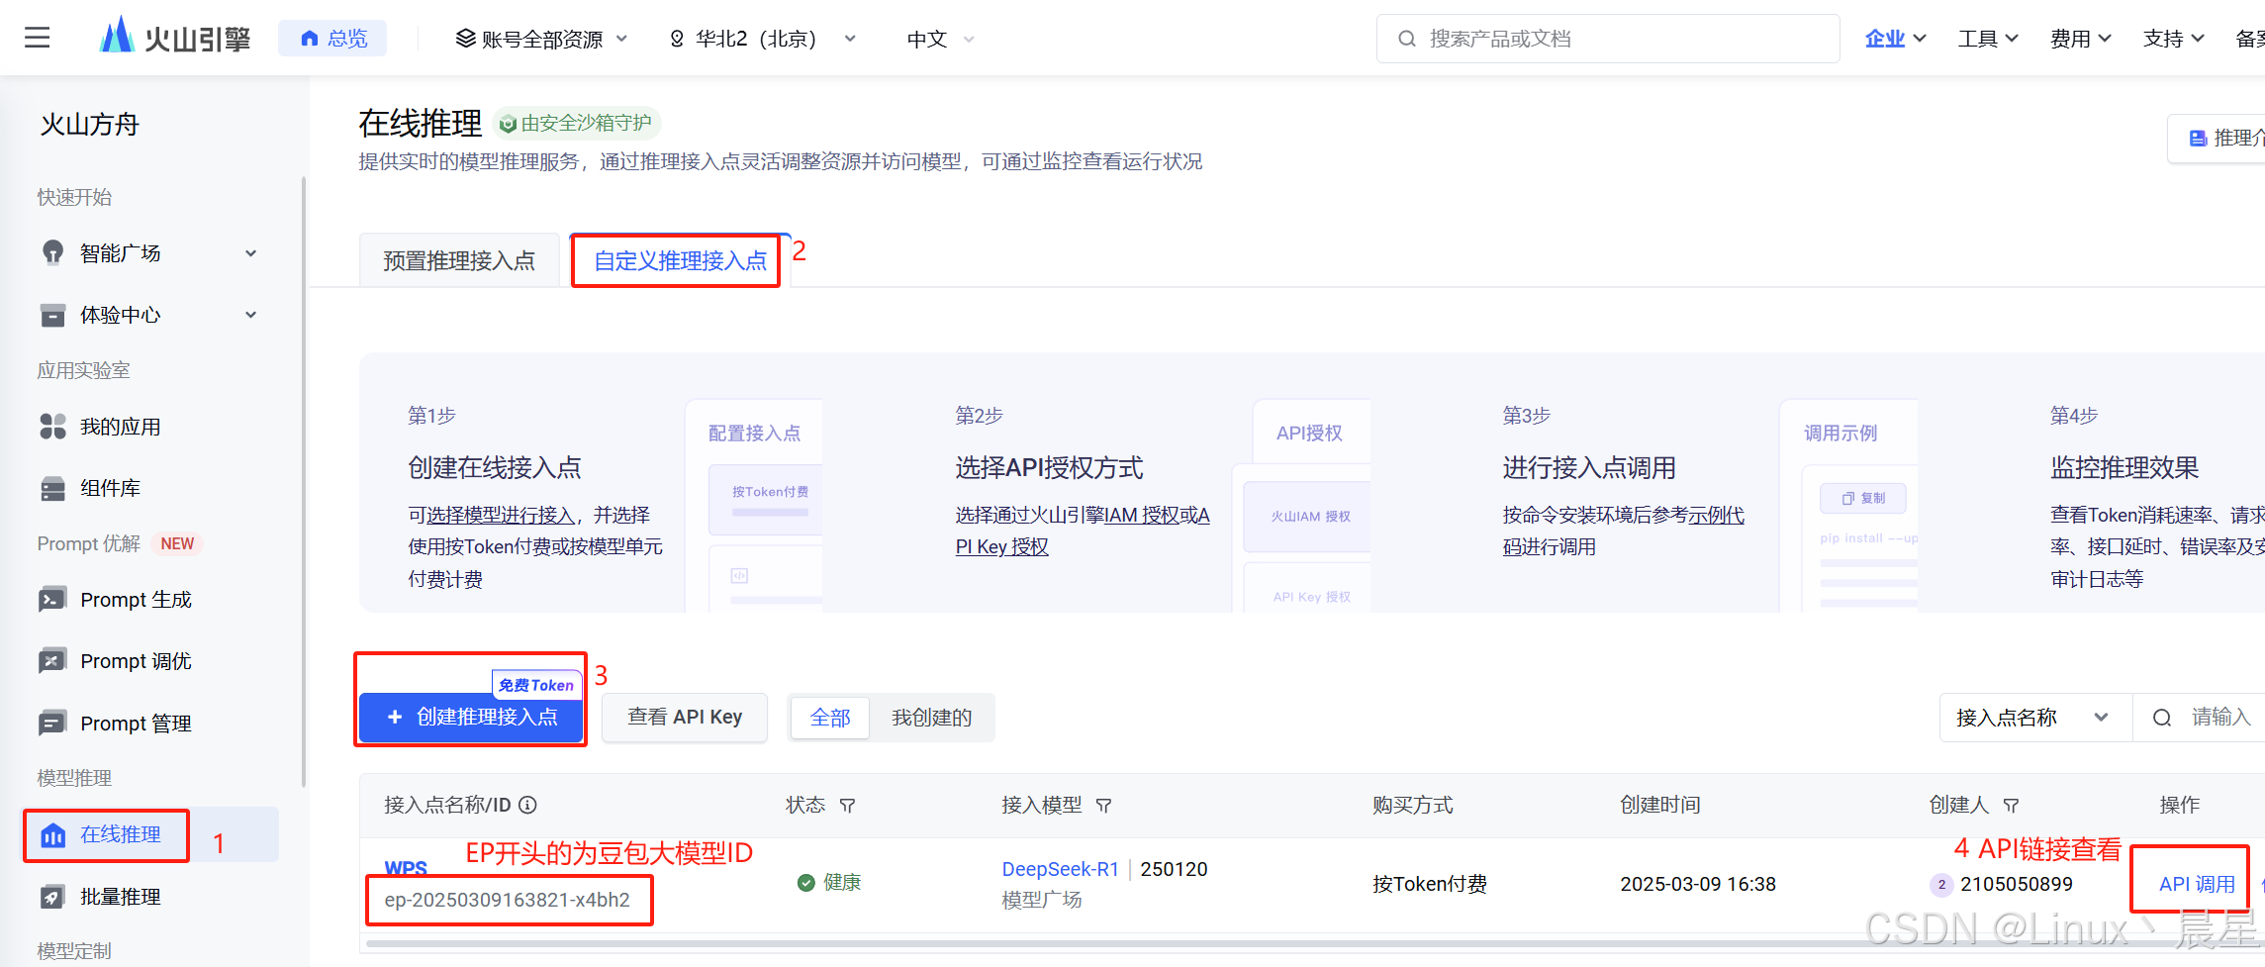Open the 总览 overview button
Viewport: 2265px width, 967px height.
(332, 39)
